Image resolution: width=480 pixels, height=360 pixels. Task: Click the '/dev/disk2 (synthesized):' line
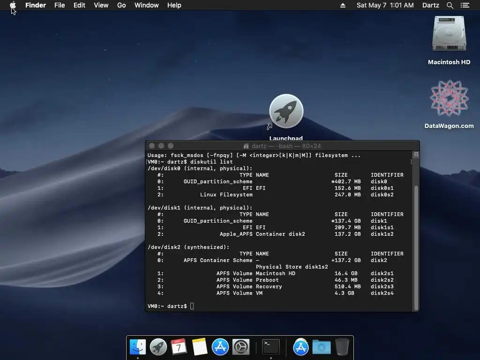point(188,247)
